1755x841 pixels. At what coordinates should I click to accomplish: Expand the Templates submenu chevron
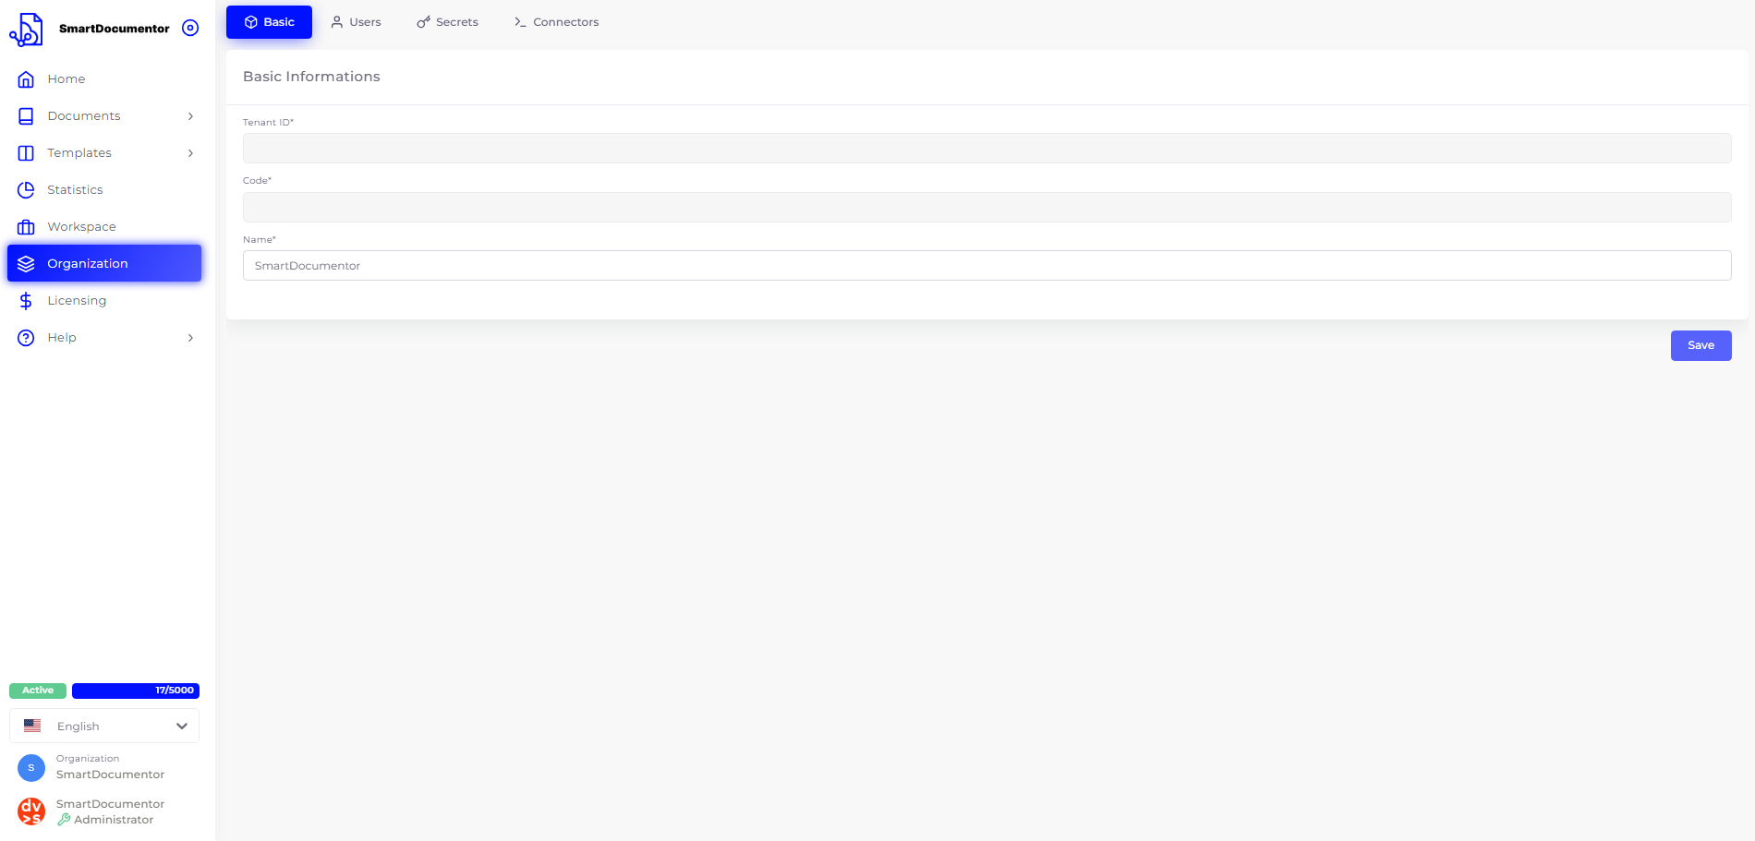click(x=190, y=153)
